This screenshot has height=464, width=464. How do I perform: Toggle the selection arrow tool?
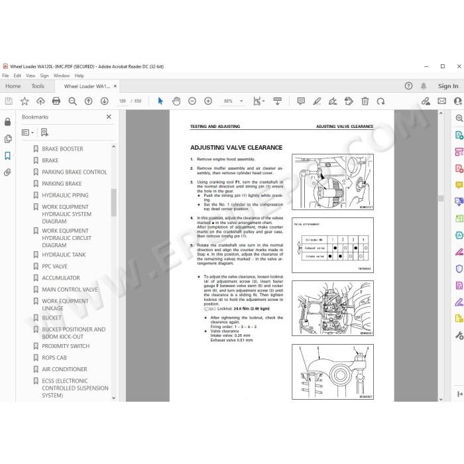(x=160, y=101)
